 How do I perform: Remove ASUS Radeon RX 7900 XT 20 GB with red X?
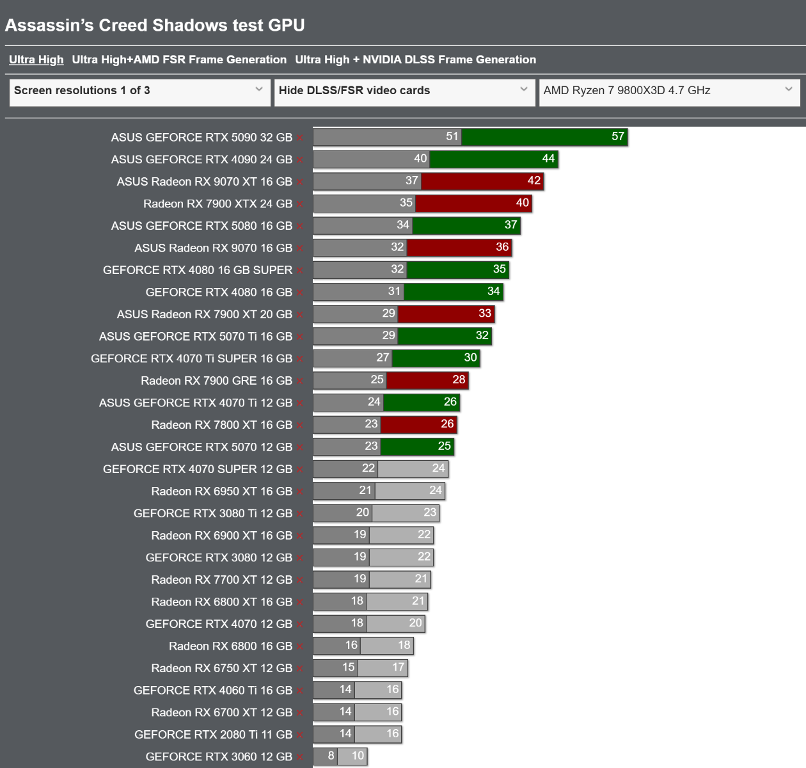point(299,315)
